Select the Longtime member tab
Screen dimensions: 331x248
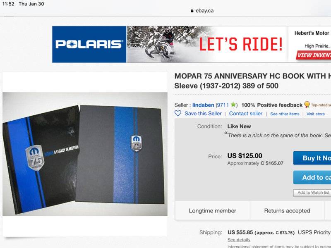pyautogui.click(x=212, y=211)
